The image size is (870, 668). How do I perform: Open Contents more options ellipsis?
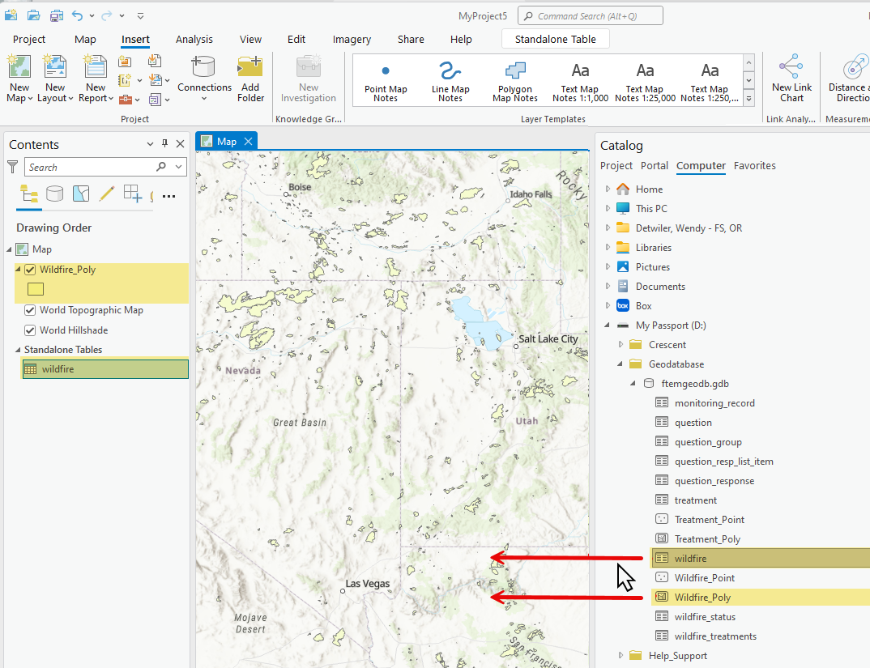pyautogui.click(x=168, y=196)
